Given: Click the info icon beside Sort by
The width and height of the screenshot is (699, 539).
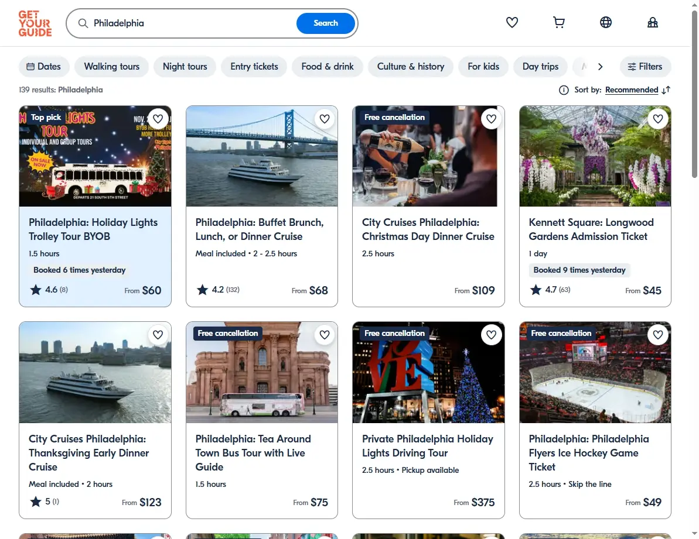Looking at the screenshot, I should [564, 90].
